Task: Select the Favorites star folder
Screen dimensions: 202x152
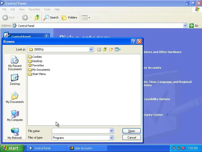Action: (36, 65)
